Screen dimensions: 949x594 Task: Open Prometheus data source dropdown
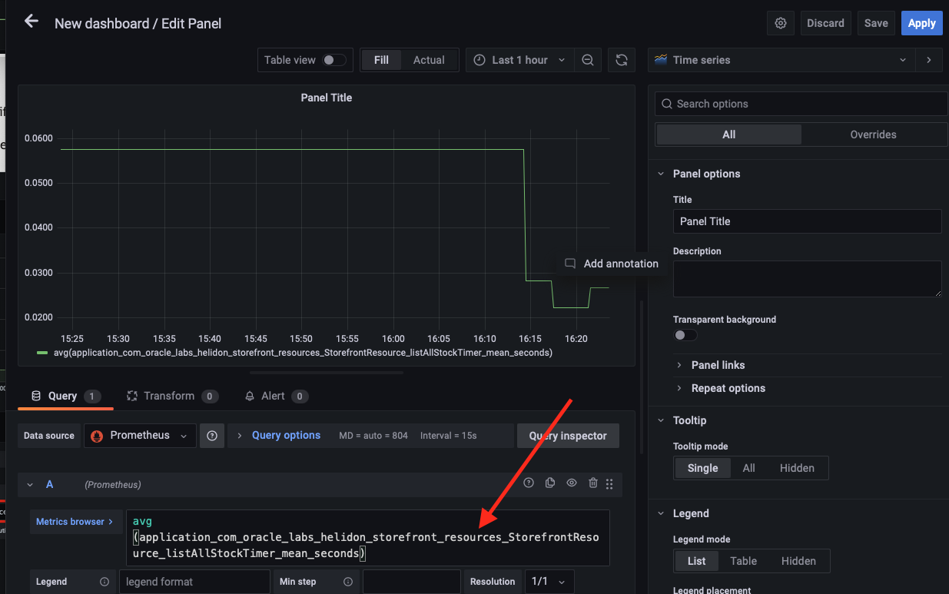pos(140,436)
